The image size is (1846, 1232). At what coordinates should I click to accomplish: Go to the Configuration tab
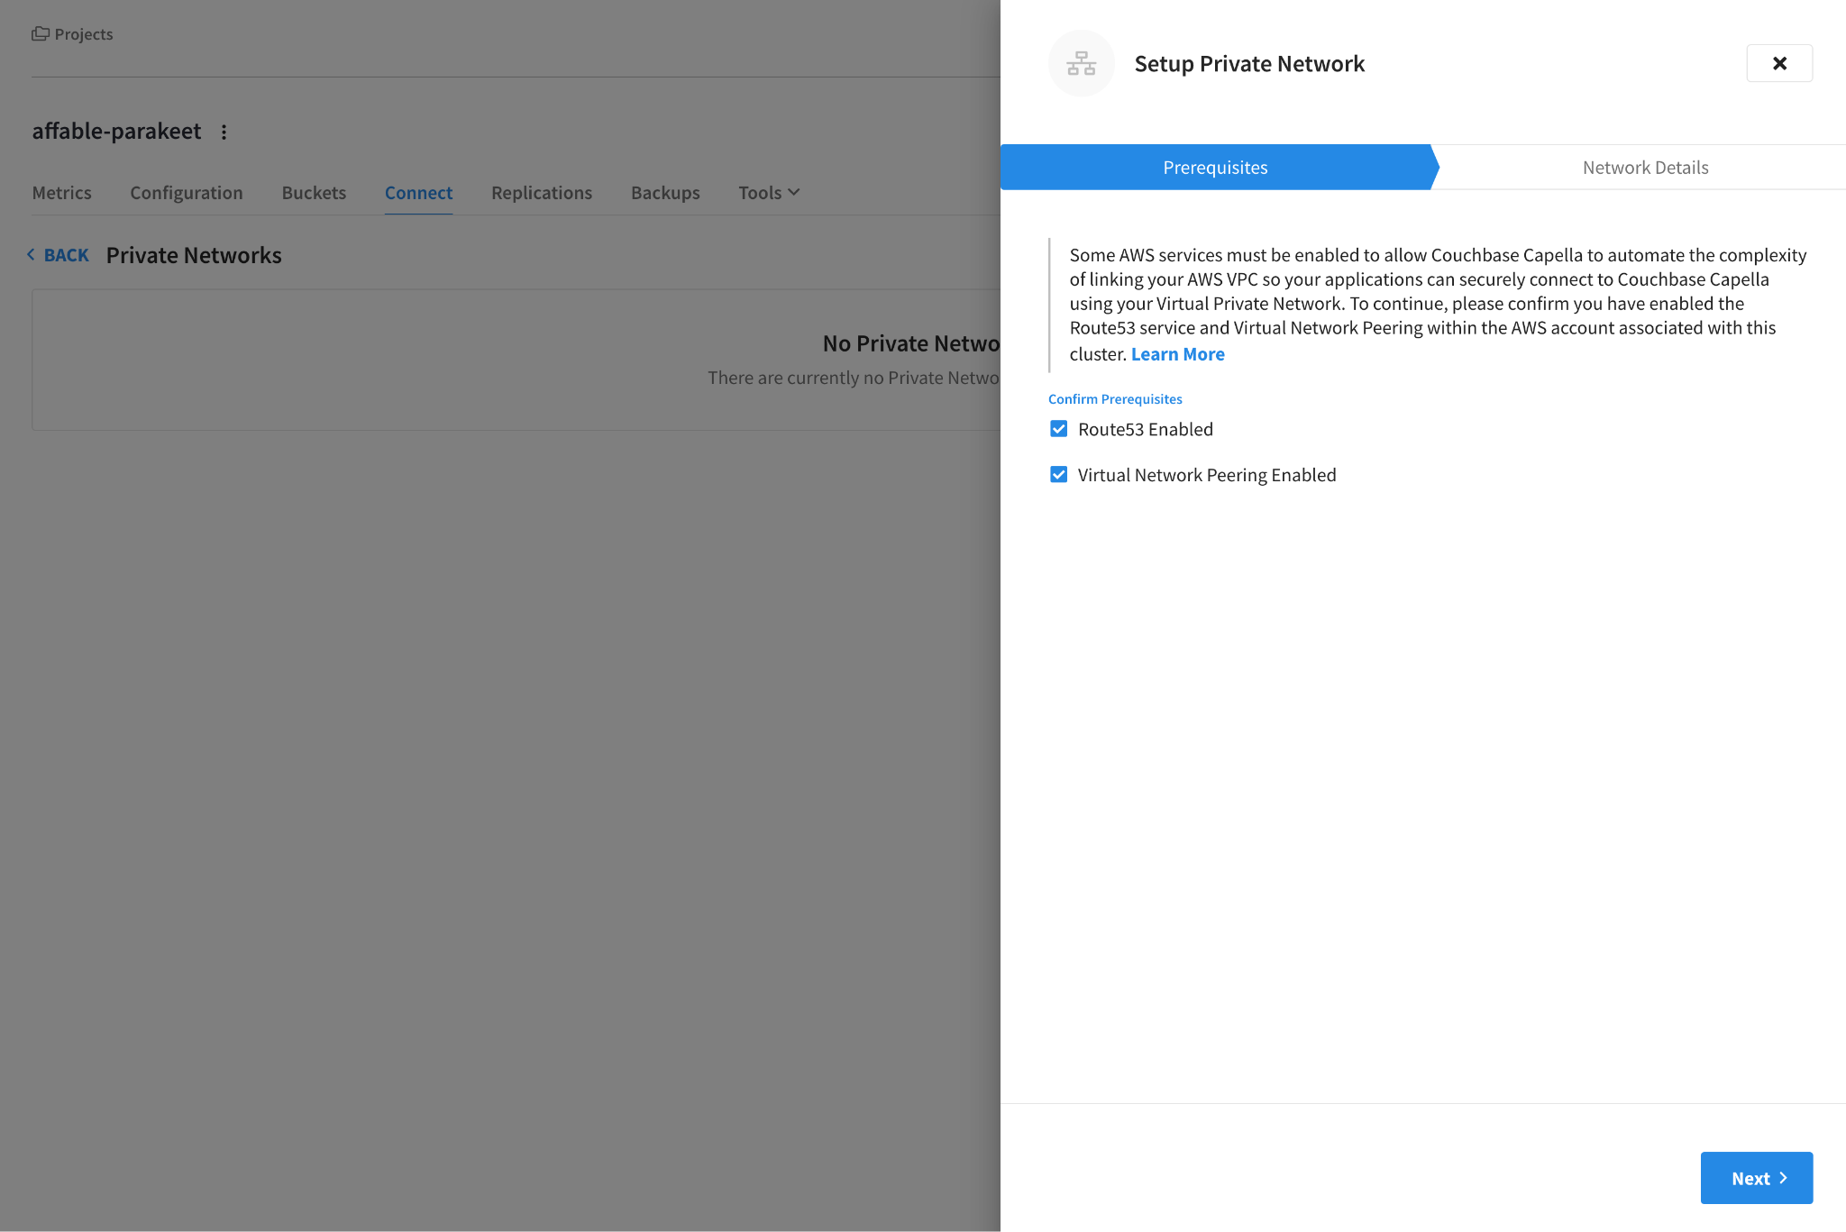coord(187,193)
